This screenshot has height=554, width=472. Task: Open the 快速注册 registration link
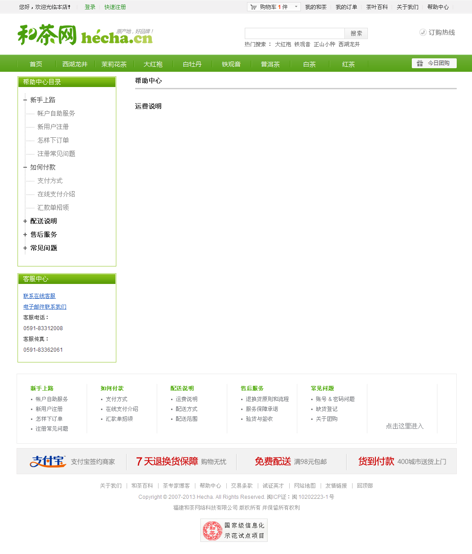[115, 7]
